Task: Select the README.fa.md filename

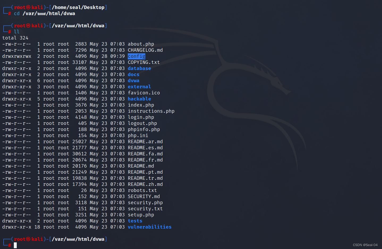Action: tap(145, 154)
